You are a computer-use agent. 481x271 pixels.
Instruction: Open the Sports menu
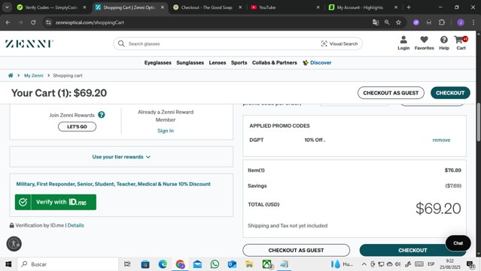(239, 62)
